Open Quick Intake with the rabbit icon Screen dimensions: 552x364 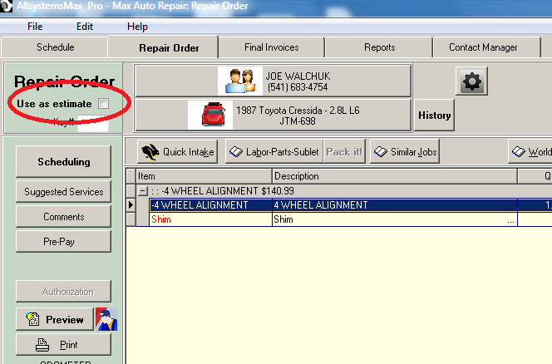[178, 152]
